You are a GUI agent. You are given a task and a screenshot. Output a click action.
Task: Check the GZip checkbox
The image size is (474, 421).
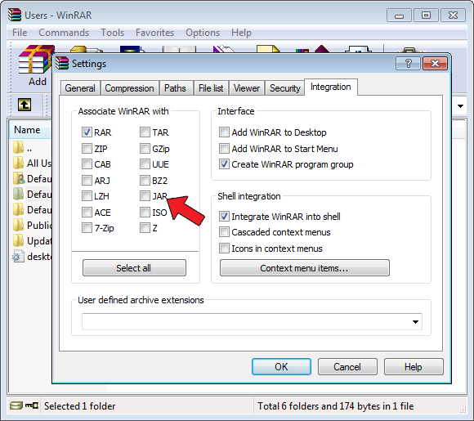click(145, 149)
